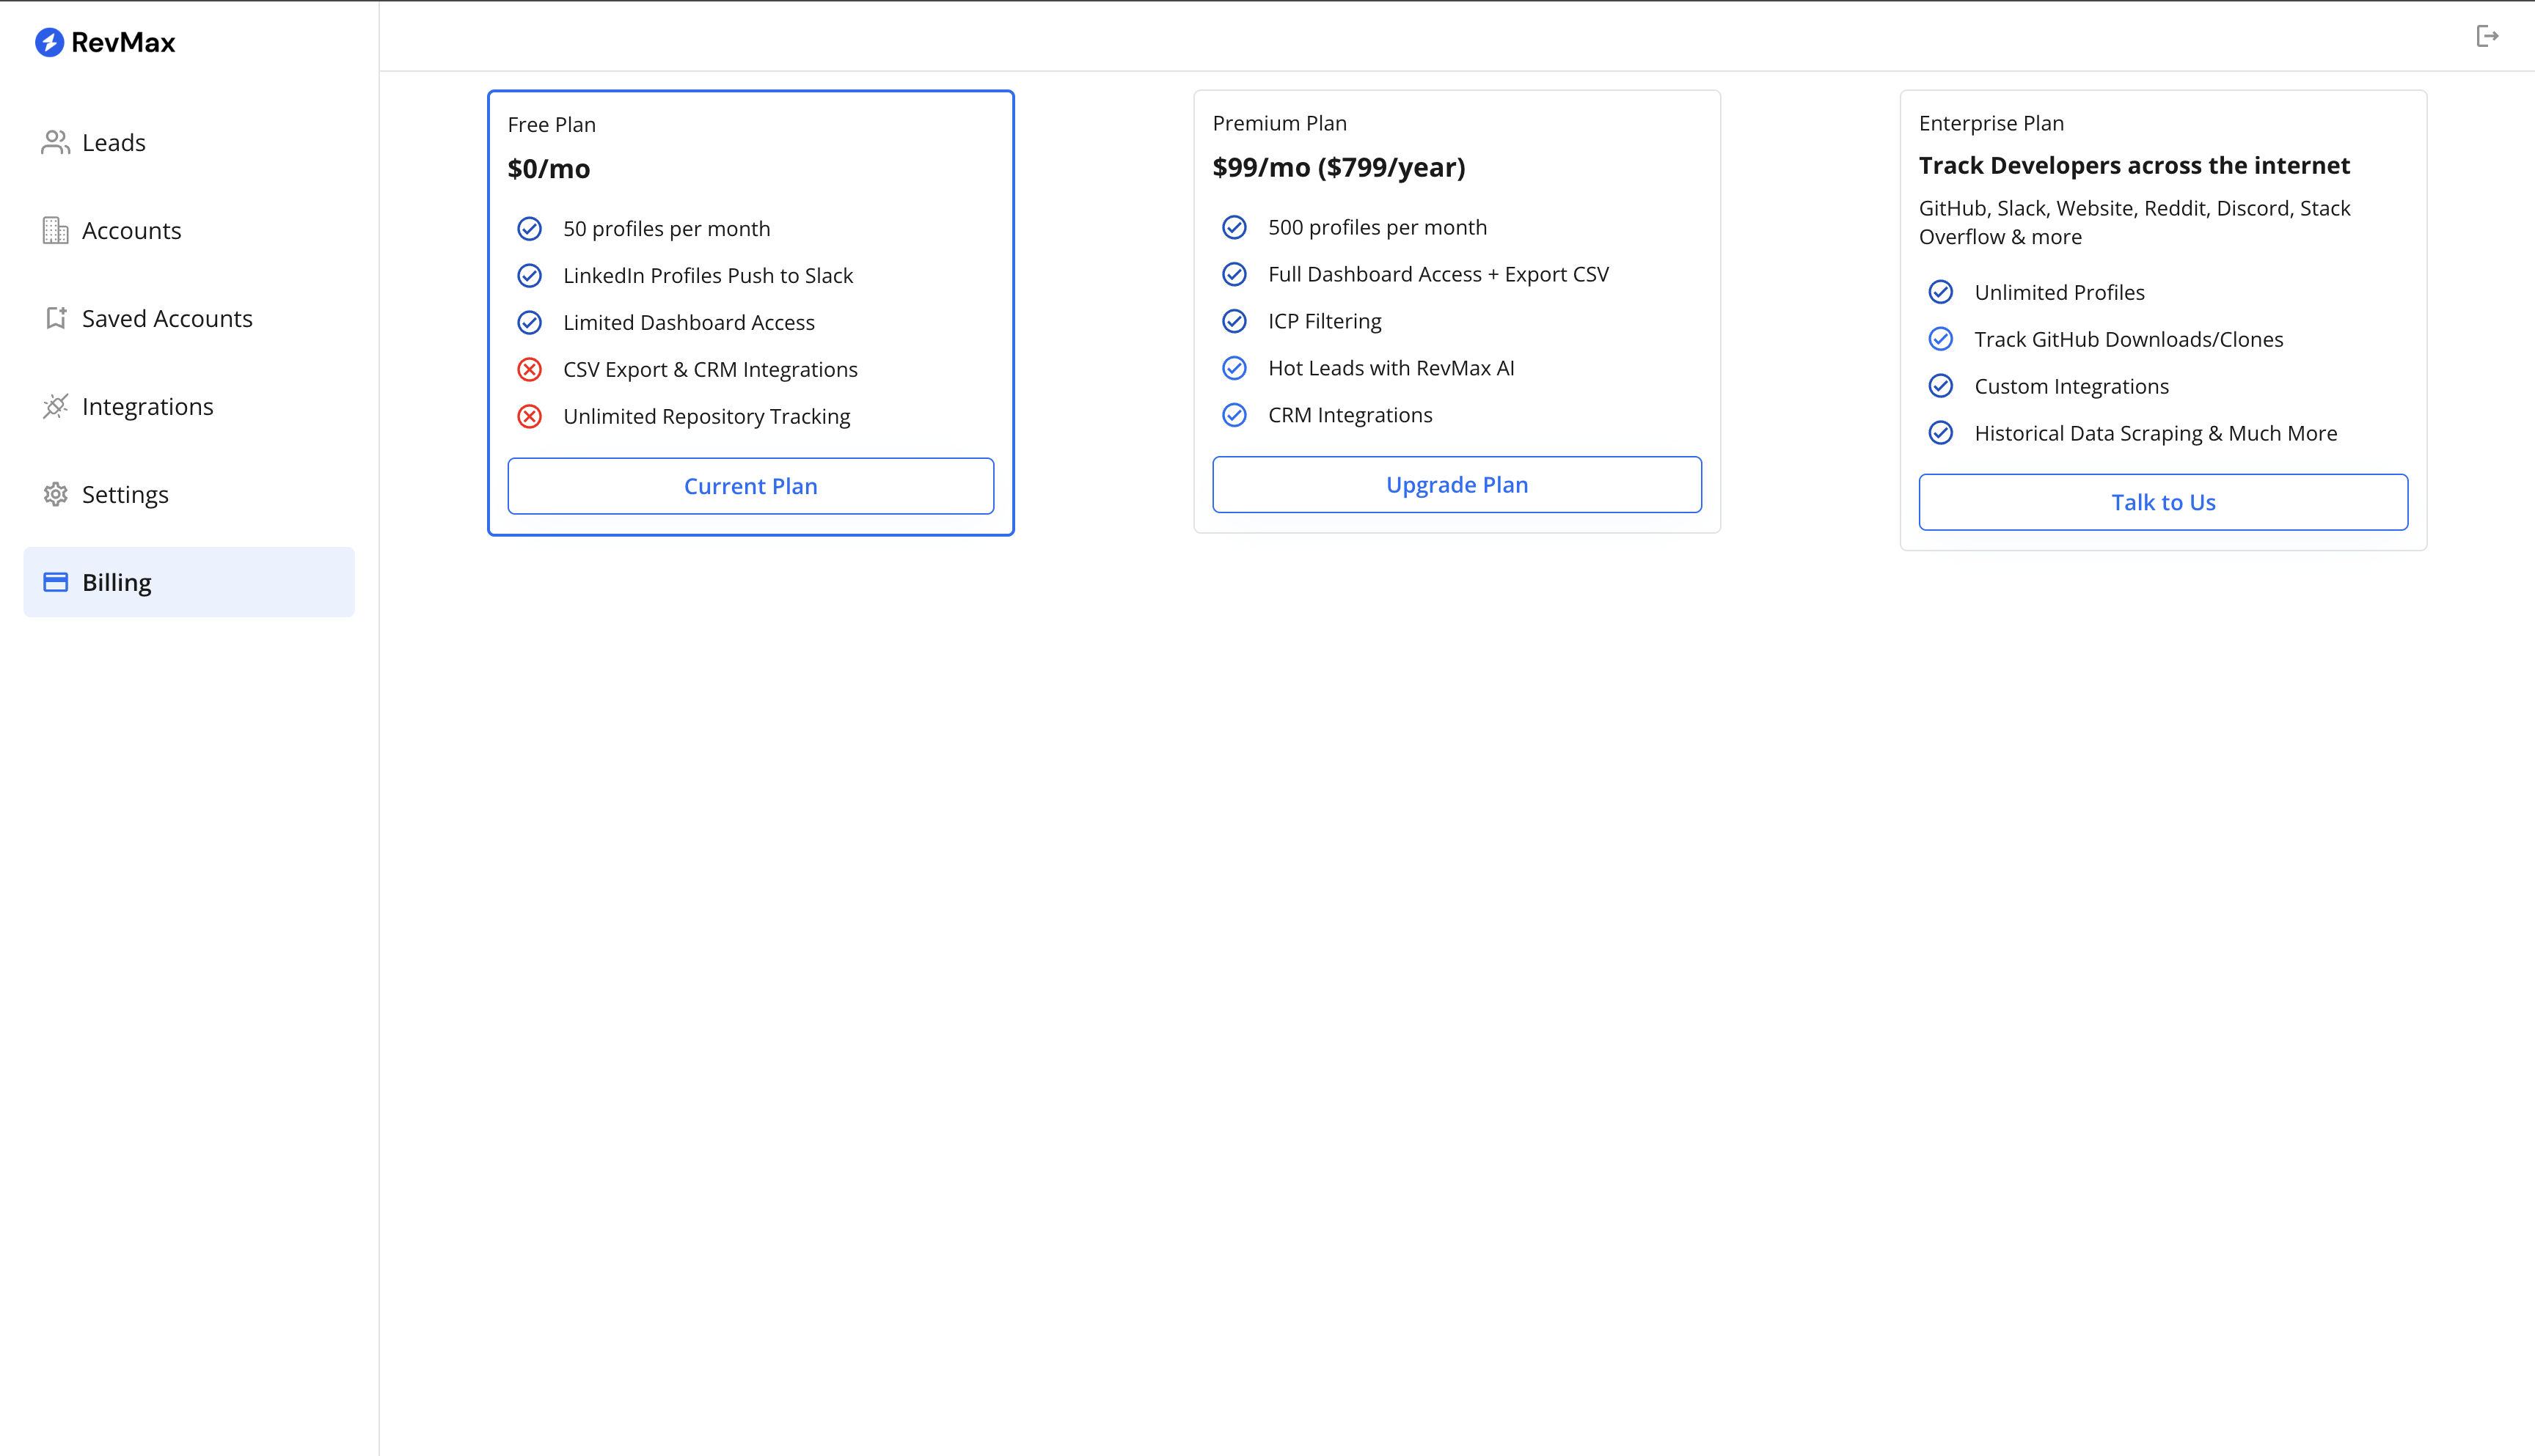Click checkmark next to ICP Filtering

(x=1234, y=321)
